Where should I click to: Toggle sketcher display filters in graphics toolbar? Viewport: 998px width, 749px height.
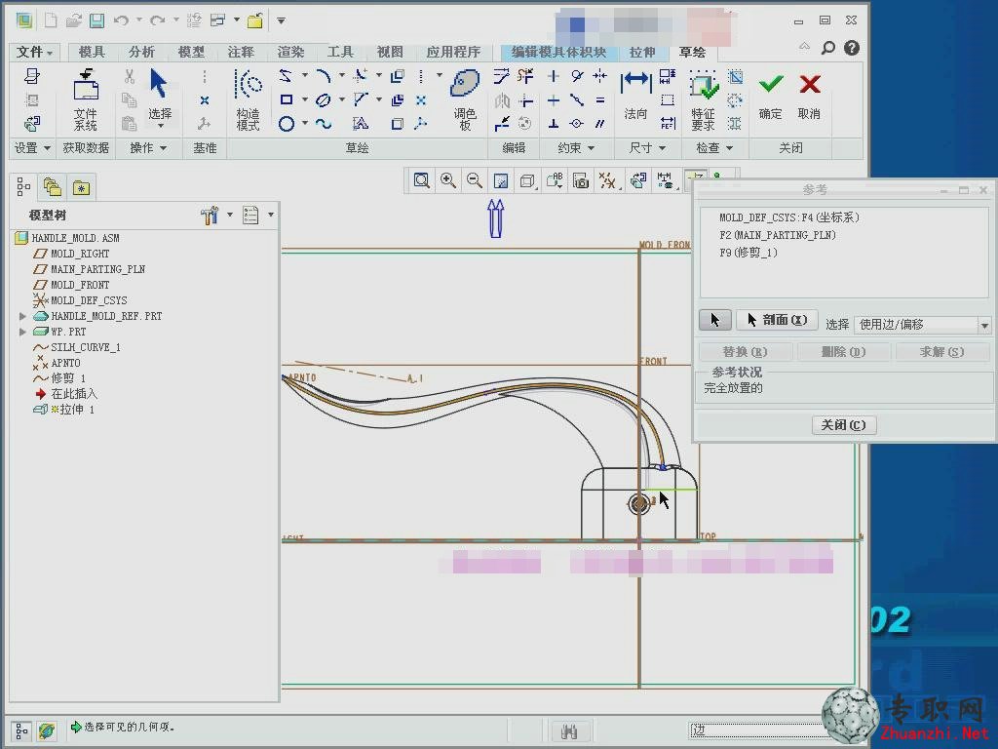666,180
